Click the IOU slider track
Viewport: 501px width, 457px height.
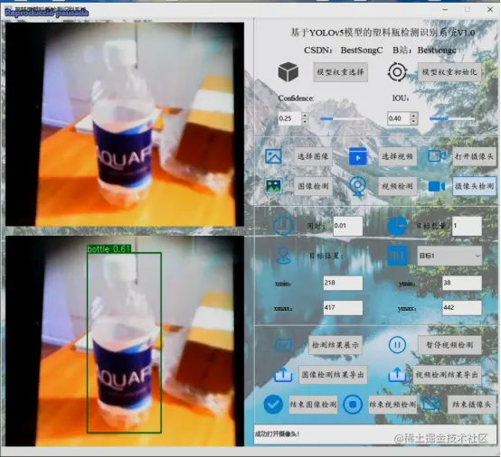coord(452,118)
